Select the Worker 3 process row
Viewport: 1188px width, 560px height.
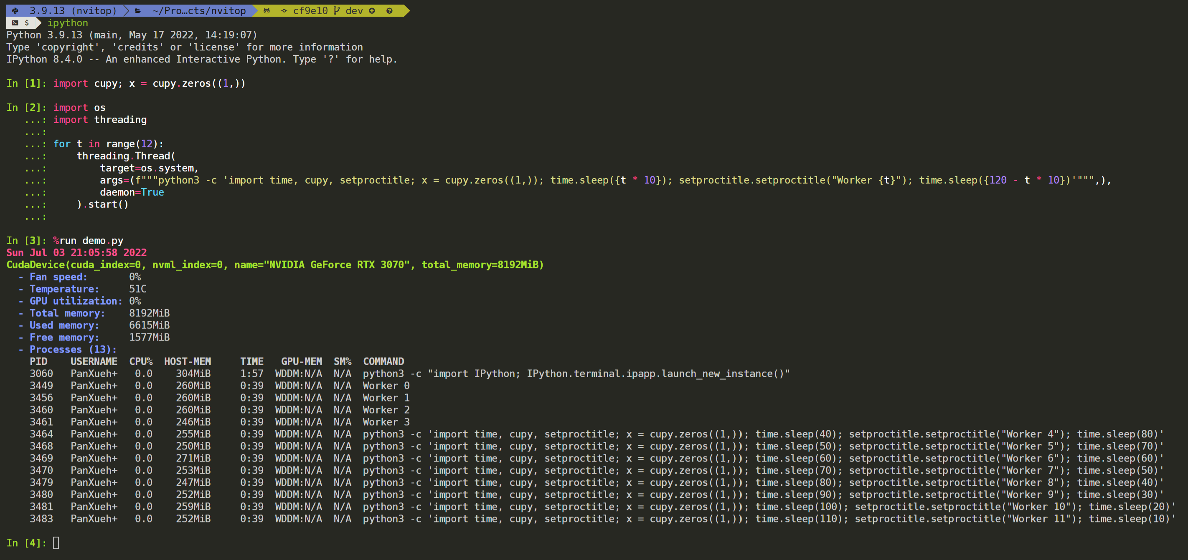click(x=386, y=422)
